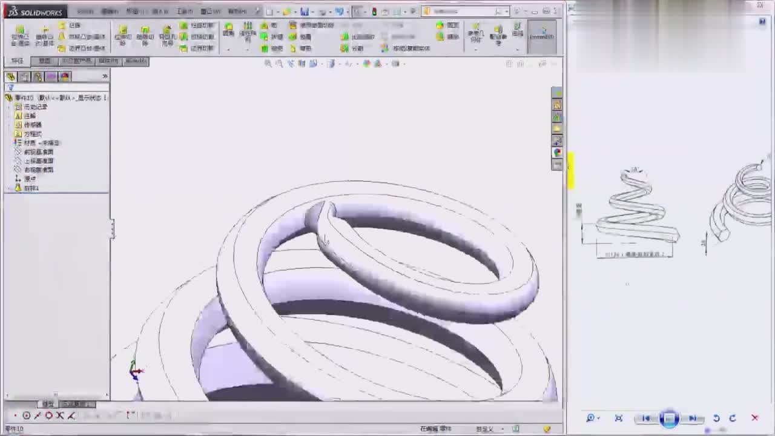The width and height of the screenshot is (775, 436).
Task: Switch to the 特征 (Features) tab
Action: point(17,61)
